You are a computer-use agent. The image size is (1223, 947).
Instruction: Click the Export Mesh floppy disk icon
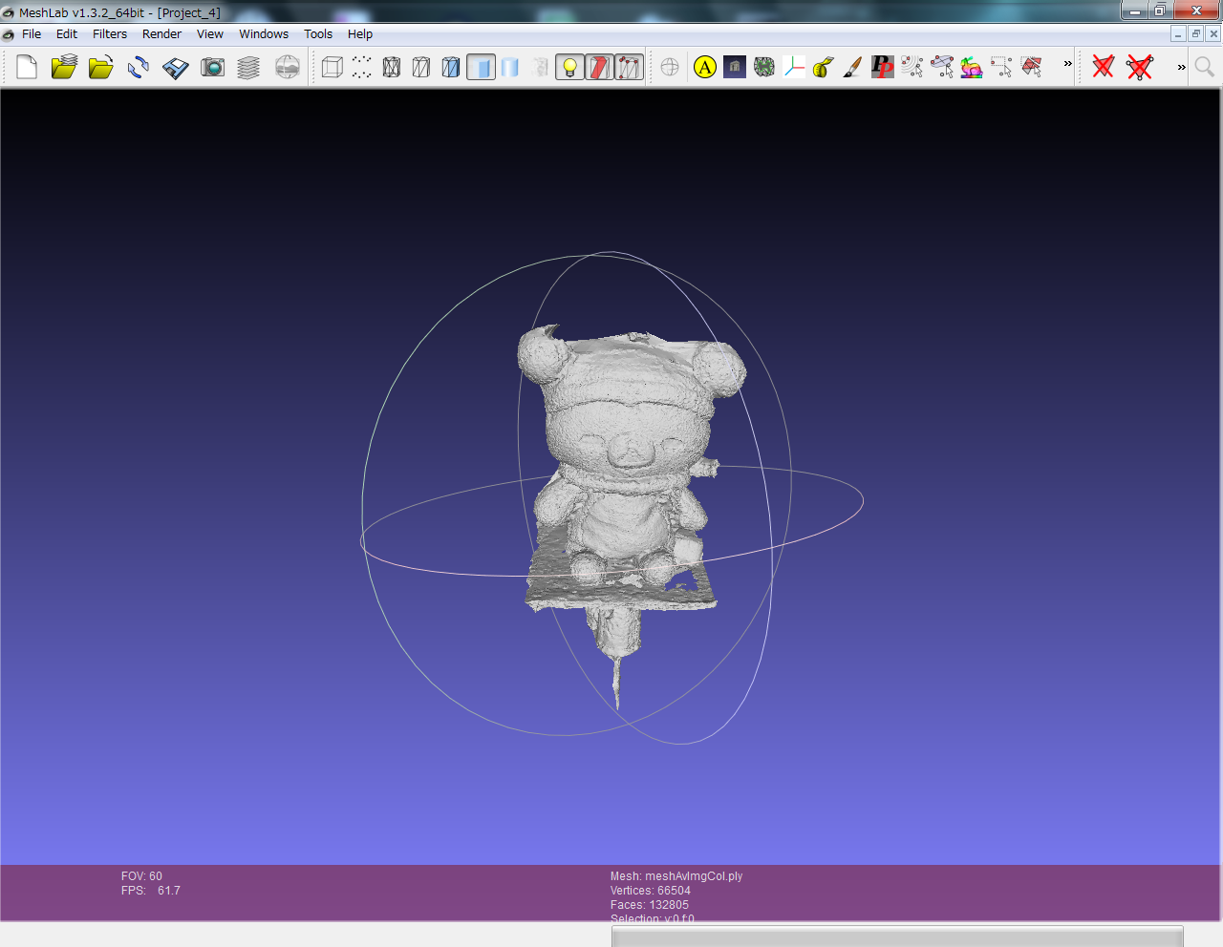click(x=175, y=67)
